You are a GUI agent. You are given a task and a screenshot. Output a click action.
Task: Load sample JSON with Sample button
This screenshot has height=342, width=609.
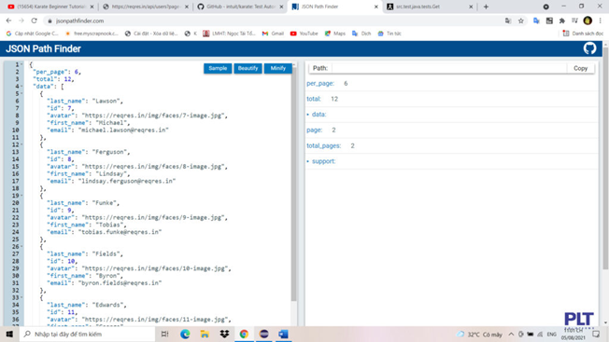218,68
